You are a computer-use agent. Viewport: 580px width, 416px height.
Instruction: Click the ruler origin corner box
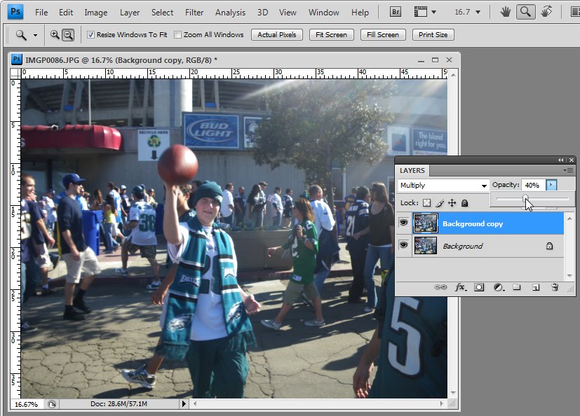point(15,74)
